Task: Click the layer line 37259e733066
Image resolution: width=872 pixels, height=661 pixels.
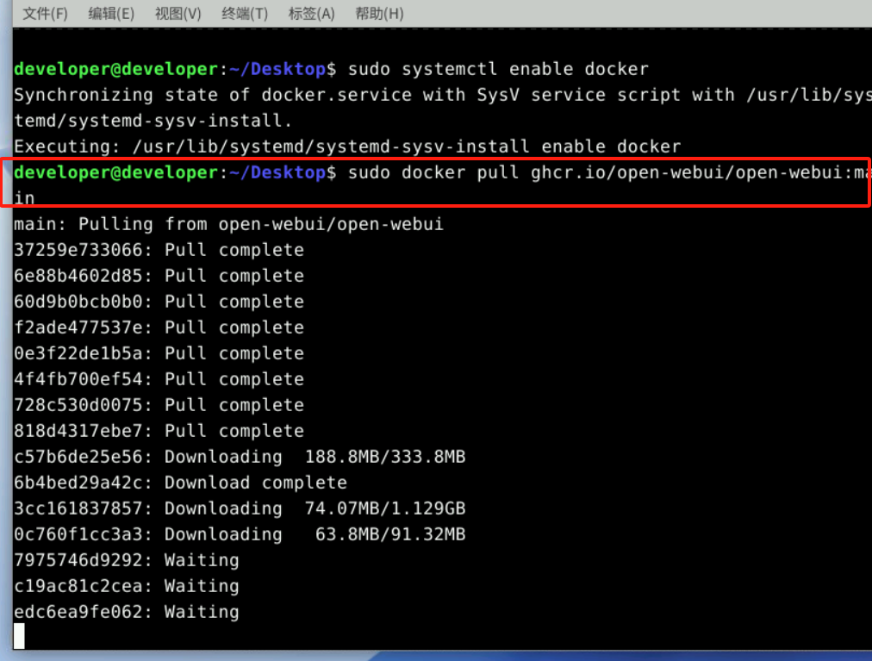Action: 159,251
